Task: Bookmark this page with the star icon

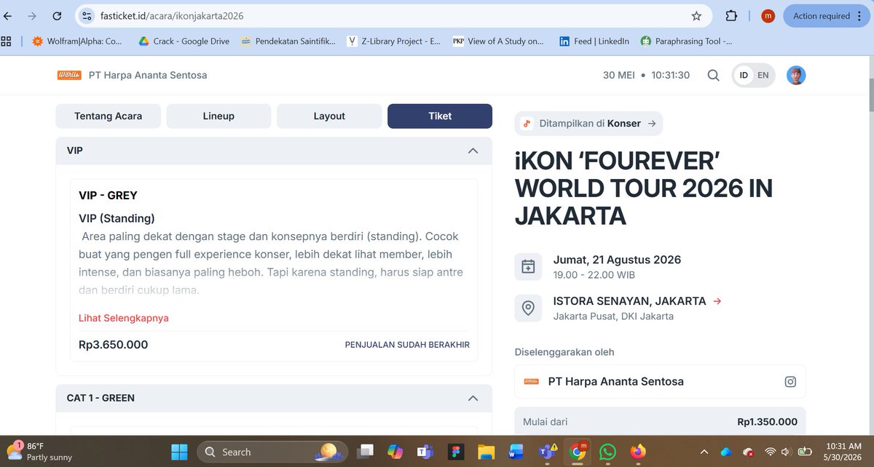Action: pos(696,15)
